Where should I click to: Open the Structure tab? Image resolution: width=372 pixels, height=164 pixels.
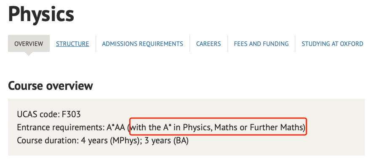pos(72,44)
